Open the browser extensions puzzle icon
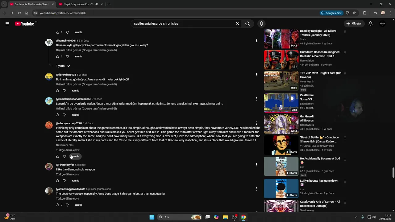Viewport: 395px width, 222px height. [365, 13]
